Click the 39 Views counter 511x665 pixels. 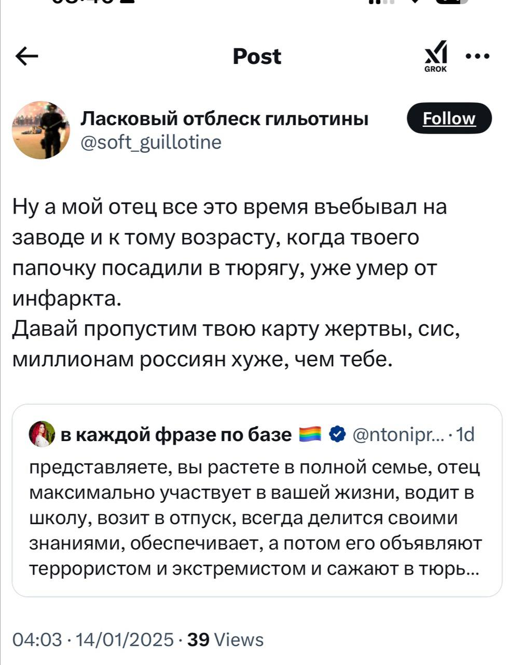coord(226,640)
